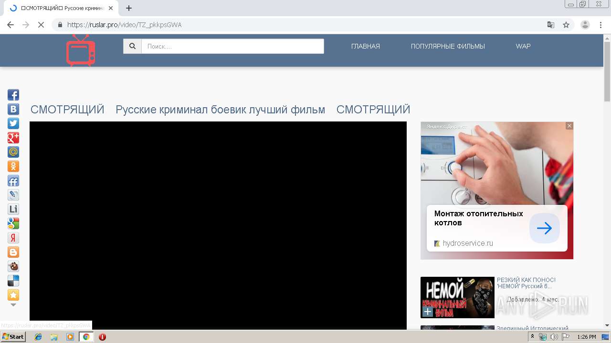The width and height of the screenshot is (611, 343).
Task: Share via the VKontakte icon
Action: 13,109
